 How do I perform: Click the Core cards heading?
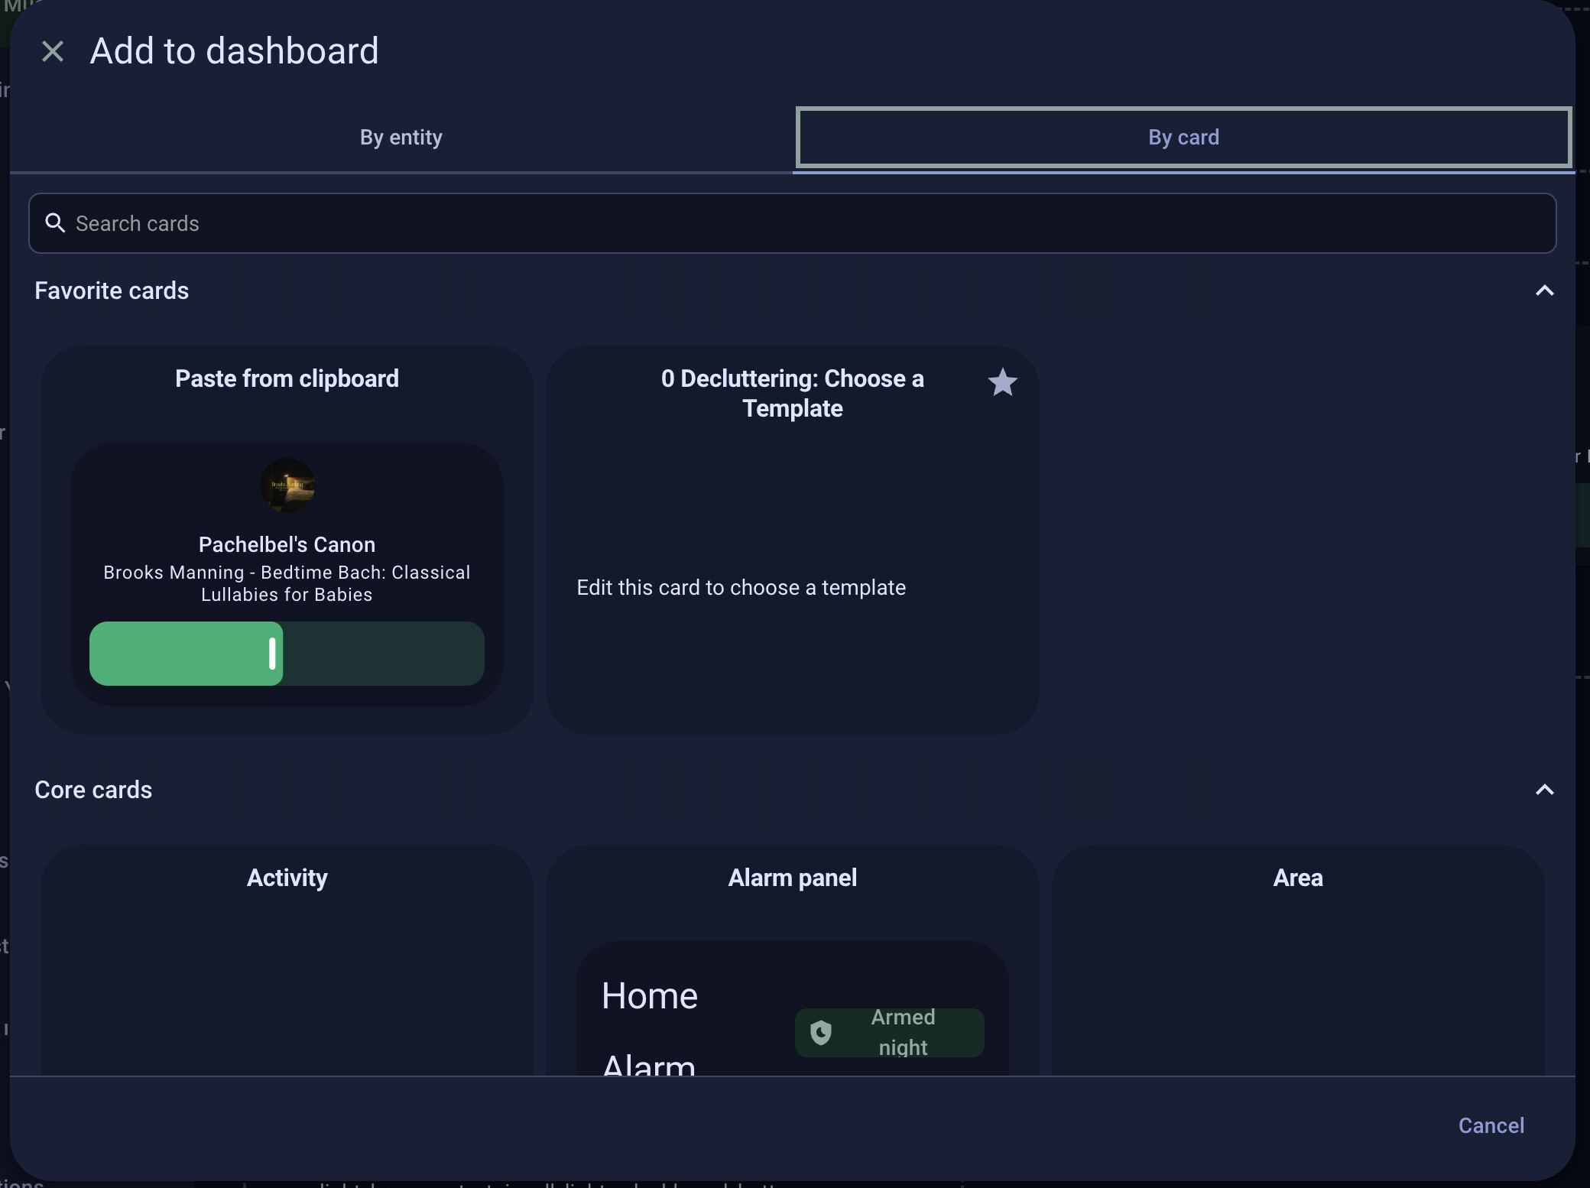[93, 790]
